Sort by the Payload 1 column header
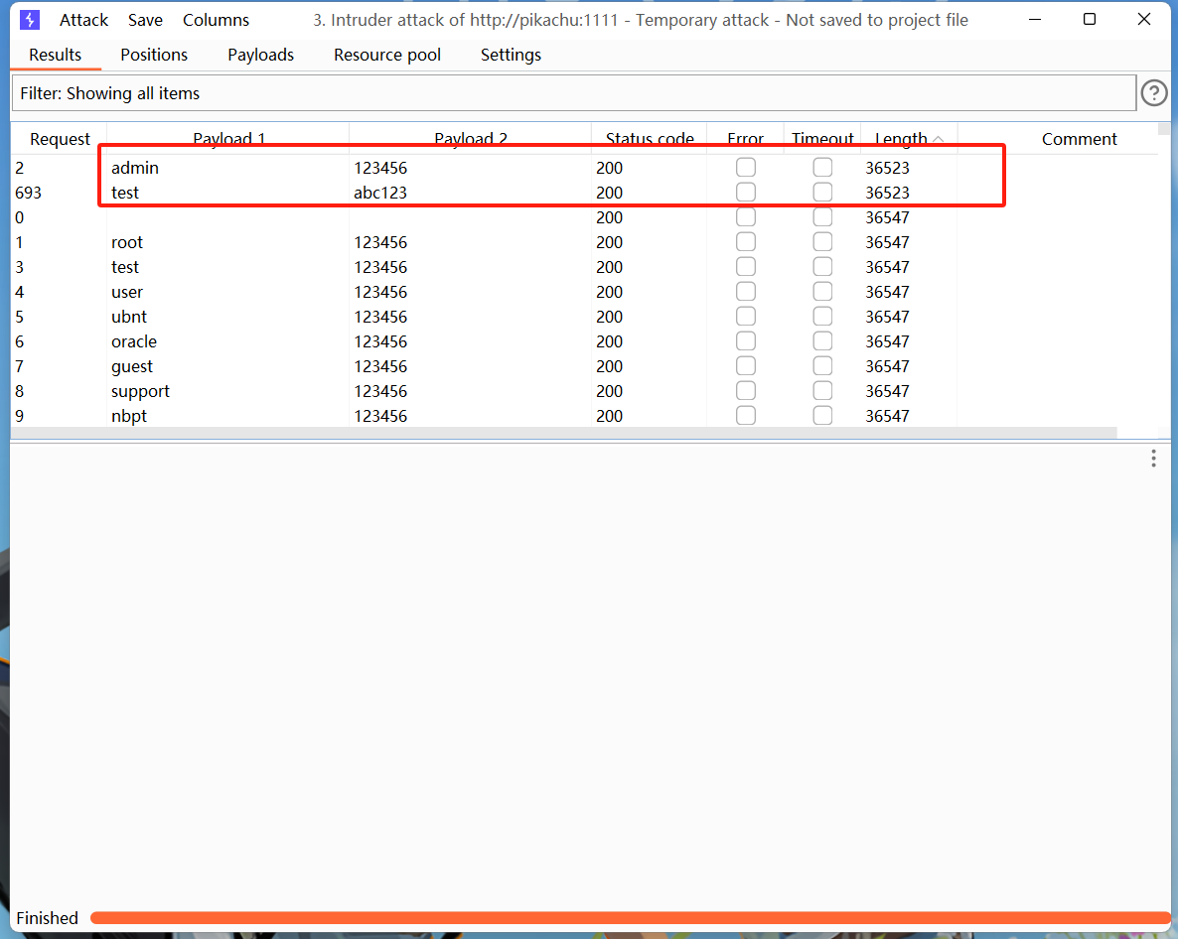 [x=228, y=139]
